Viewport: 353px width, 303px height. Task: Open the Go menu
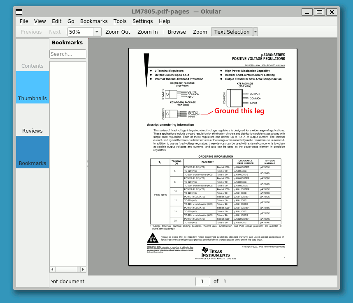point(71,21)
